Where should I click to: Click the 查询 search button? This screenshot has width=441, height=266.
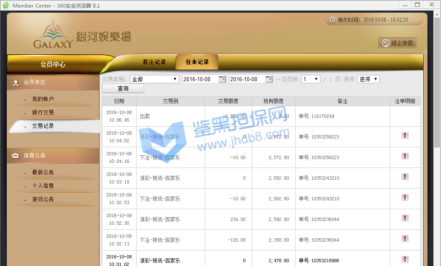(123, 89)
